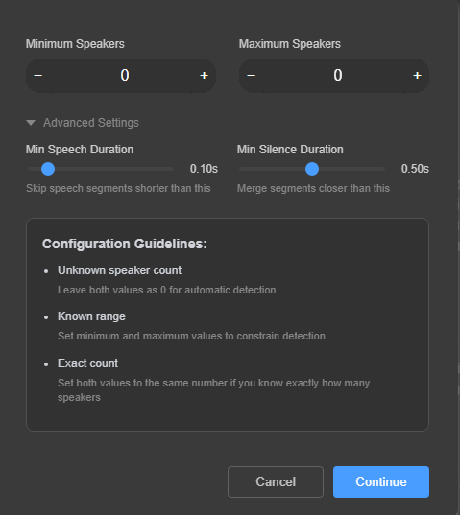Click the Min Speech Duration label
This screenshot has height=515, width=460.
(80, 150)
